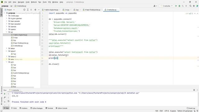Open the Event Log
199x112 pixels.
(x=191, y=108)
